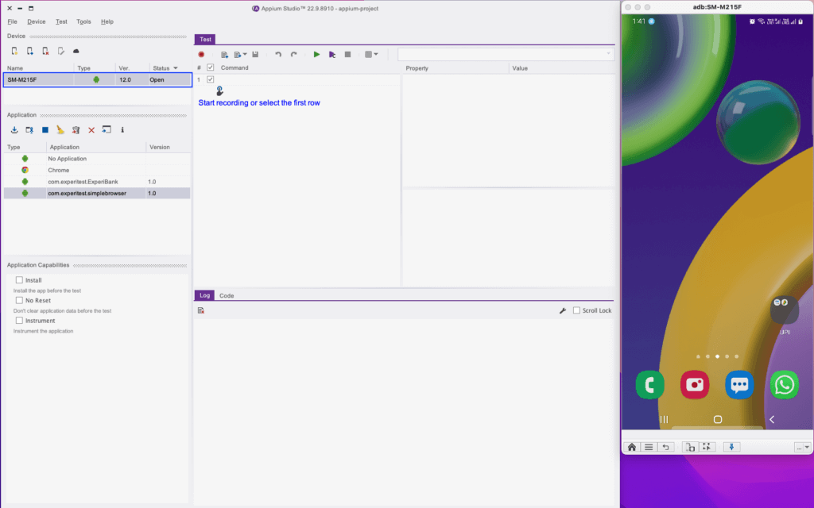Screen dimensions: 814x508
Task: Click the Save test floppy disk icon
Action: pos(255,55)
